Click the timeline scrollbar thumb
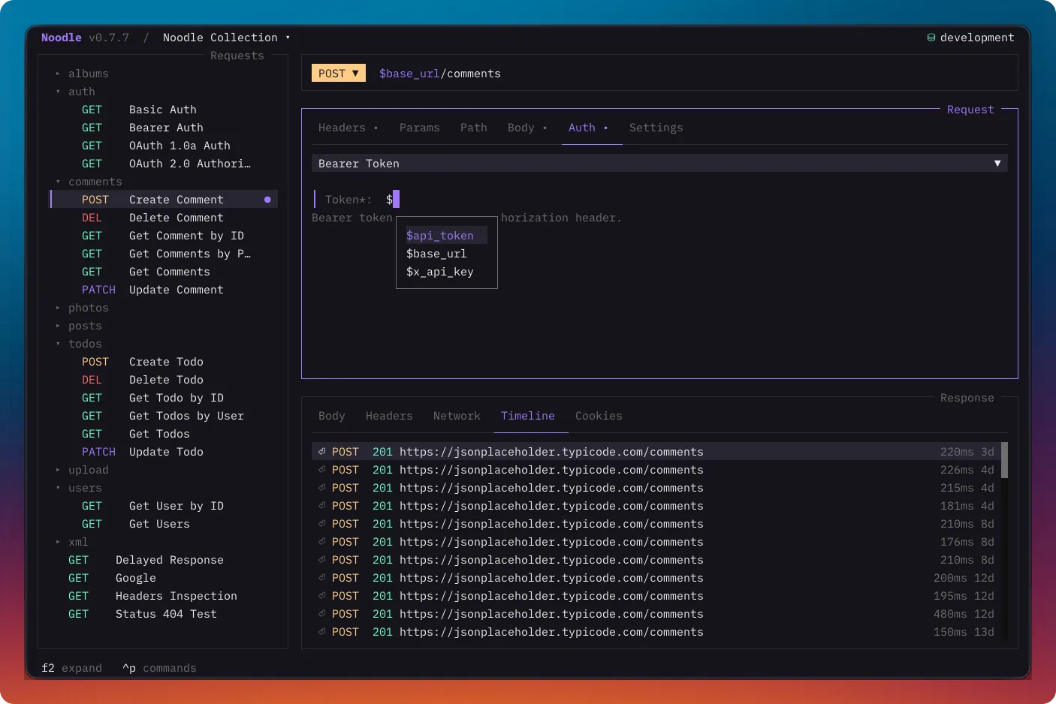1056x704 pixels. (1005, 460)
